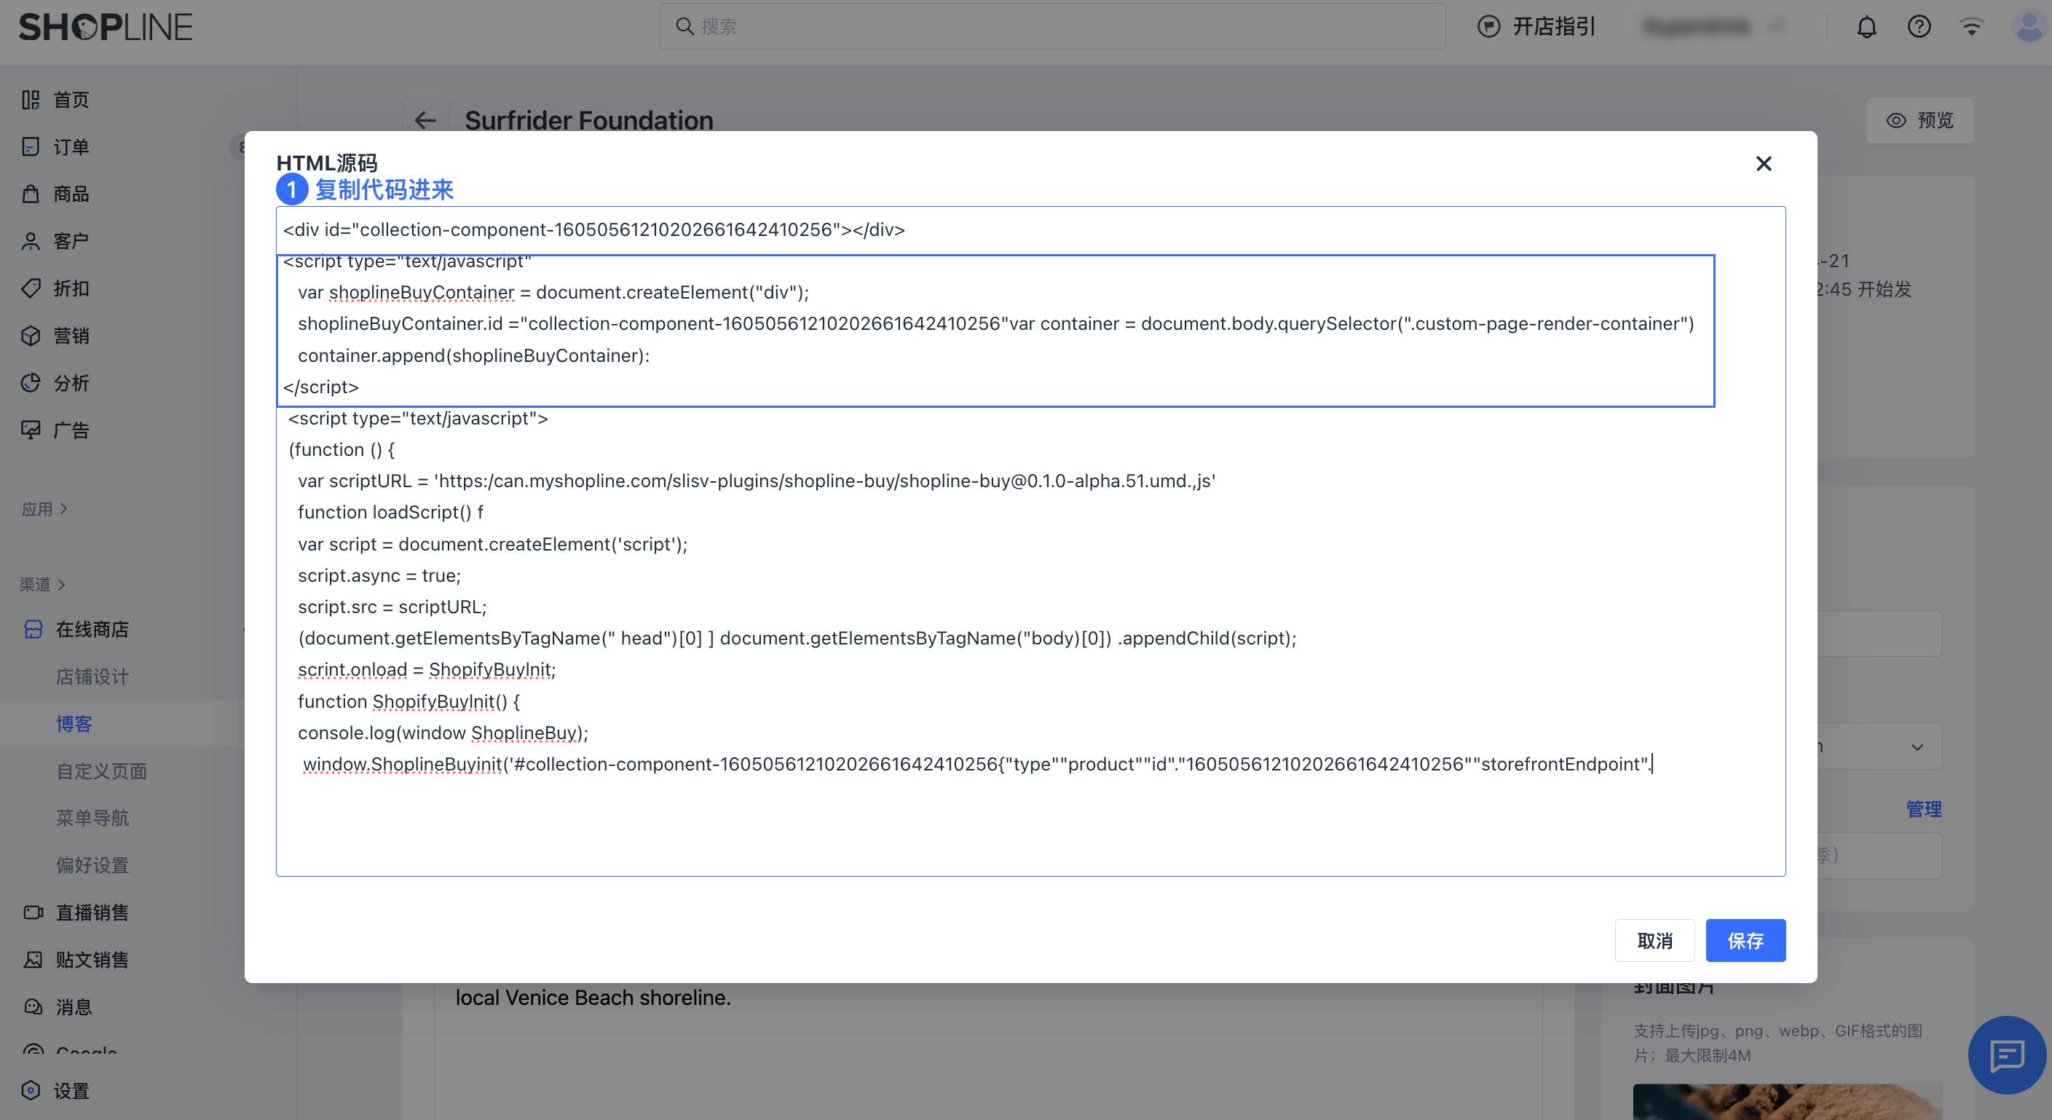
Task: Click the eye icon in 预览 button
Action: tap(1896, 120)
